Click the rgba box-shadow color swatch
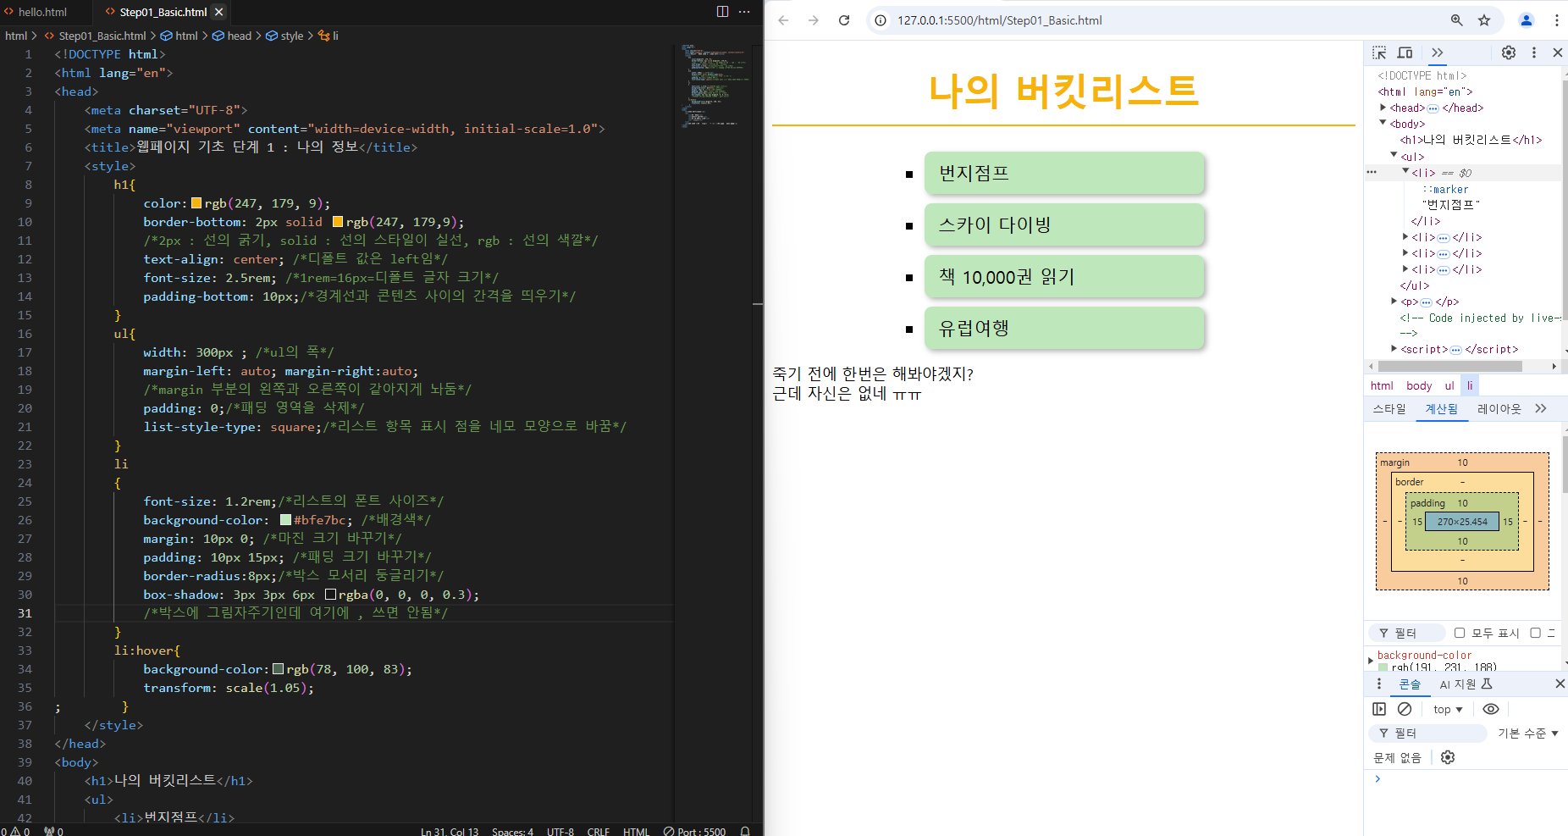The width and height of the screenshot is (1568, 836). (330, 595)
